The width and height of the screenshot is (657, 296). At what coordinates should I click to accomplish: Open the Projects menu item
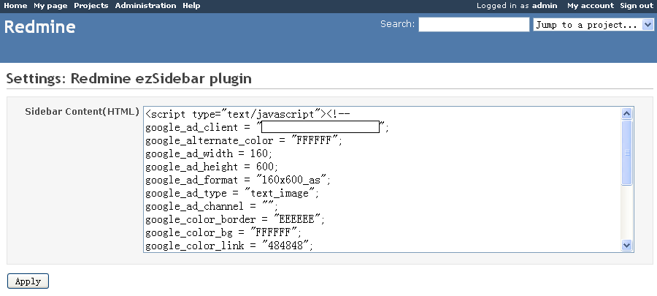coord(91,6)
